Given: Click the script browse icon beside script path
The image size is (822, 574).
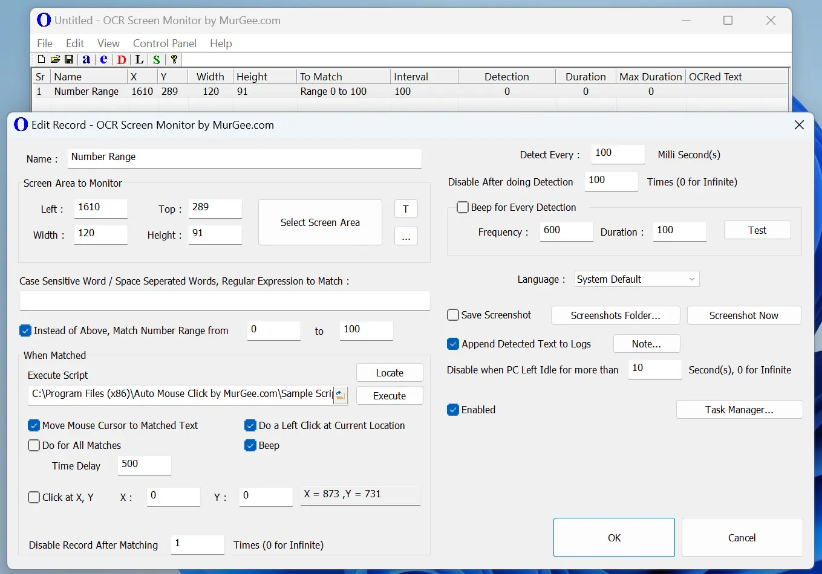Looking at the screenshot, I should point(341,396).
